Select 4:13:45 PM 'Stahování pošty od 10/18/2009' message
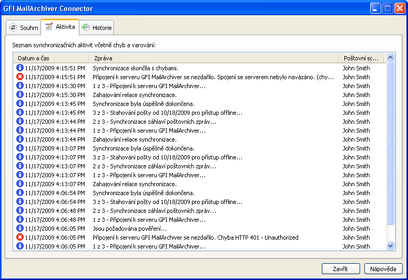408x280 pixels. pyautogui.click(x=168, y=113)
